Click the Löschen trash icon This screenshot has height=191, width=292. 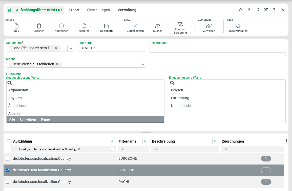coord(39,26)
